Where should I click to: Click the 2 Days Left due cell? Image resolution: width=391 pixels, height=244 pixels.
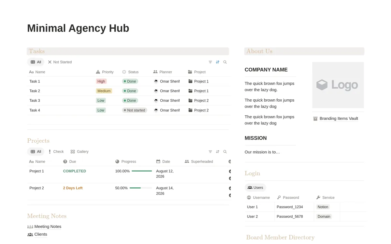click(87, 192)
